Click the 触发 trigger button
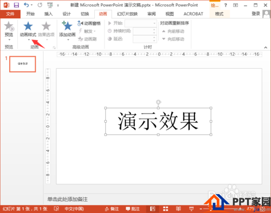 coord(87,31)
